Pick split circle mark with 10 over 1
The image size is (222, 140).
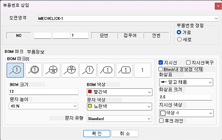[x=70, y=70]
